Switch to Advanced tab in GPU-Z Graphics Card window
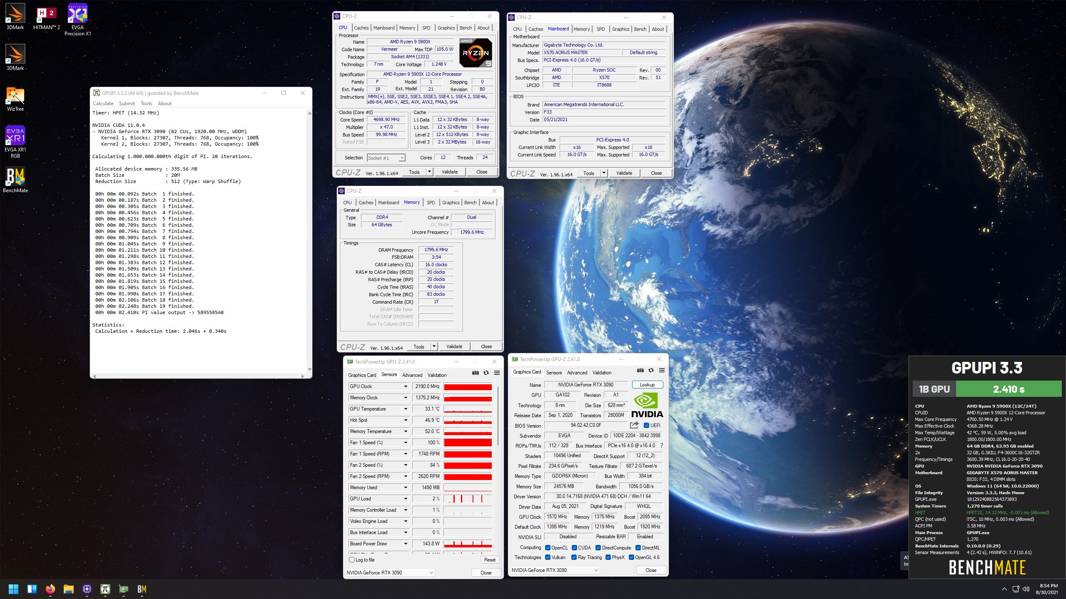 coord(577,373)
